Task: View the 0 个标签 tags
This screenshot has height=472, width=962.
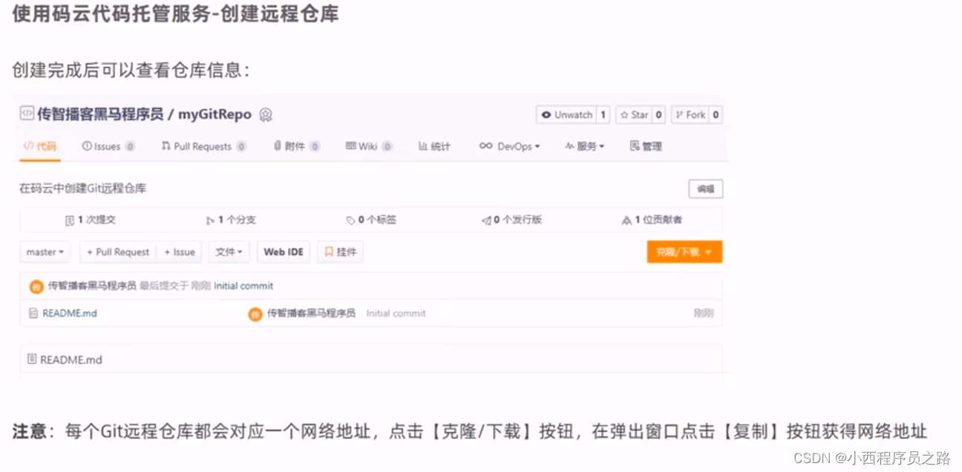Action: [371, 220]
